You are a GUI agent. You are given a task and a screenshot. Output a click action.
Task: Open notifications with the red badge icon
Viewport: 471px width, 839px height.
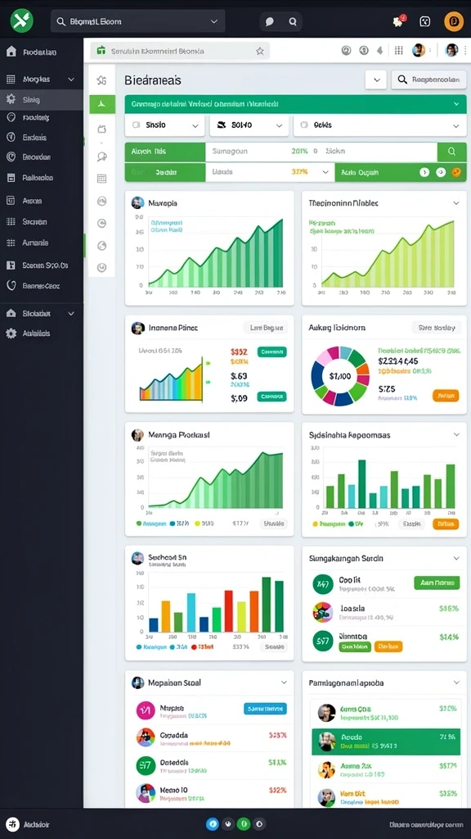coord(398,21)
